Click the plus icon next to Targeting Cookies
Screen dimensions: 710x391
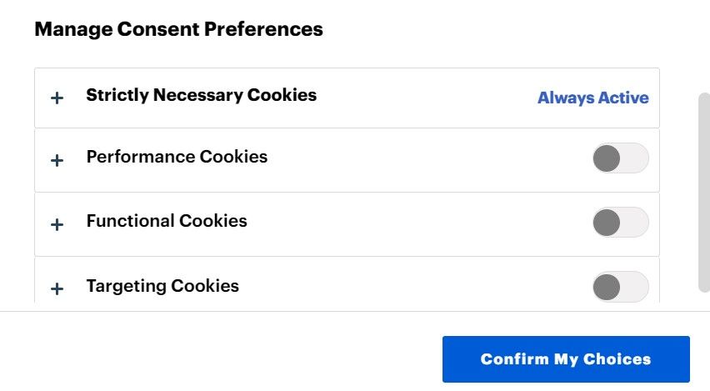tap(57, 288)
